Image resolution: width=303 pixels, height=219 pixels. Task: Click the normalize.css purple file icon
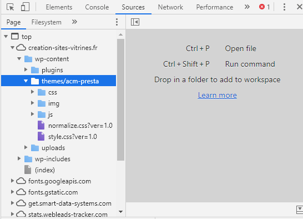(x=41, y=125)
